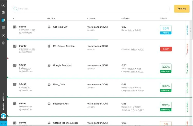Click job ID 98499
193x126 pixels.
point(23,65)
